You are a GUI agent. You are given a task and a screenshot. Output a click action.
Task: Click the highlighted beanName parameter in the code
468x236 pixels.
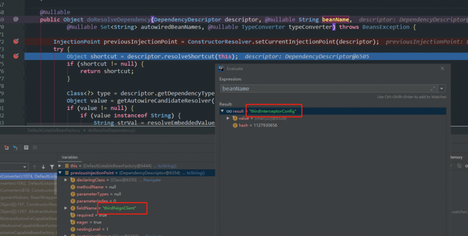(x=336, y=19)
